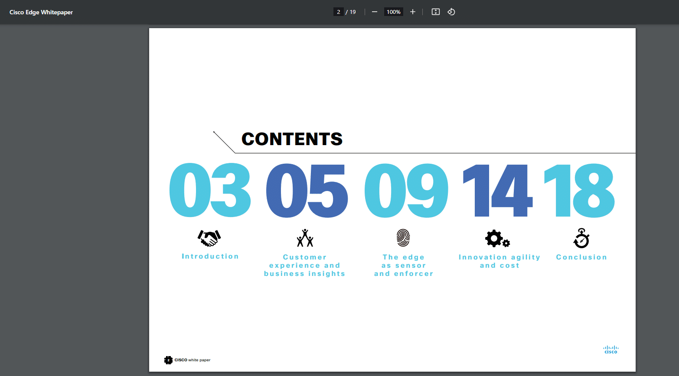Click the large 14 page number
Viewport: 679px width, 376px height.
coord(497,191)
